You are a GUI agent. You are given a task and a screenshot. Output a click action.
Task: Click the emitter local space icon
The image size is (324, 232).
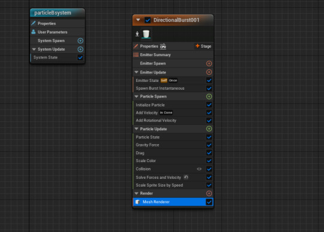137,33
